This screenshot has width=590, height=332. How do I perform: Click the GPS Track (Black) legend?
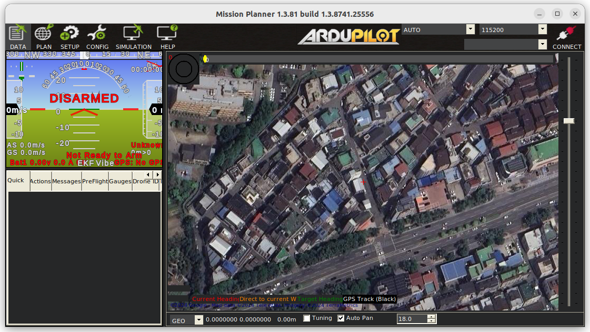click(x=369, y=299)
